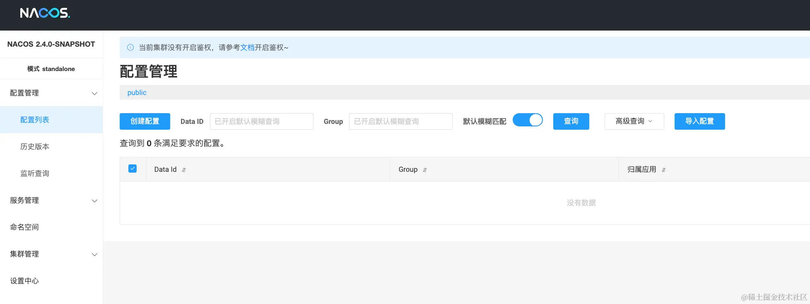Uncheck the select-all checkbox in table header

133,169
